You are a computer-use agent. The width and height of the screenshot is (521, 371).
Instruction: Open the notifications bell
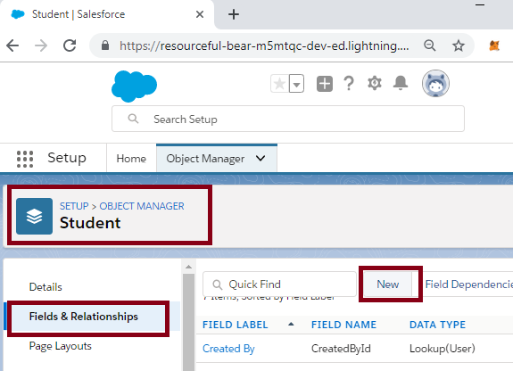tap(401, 83)
